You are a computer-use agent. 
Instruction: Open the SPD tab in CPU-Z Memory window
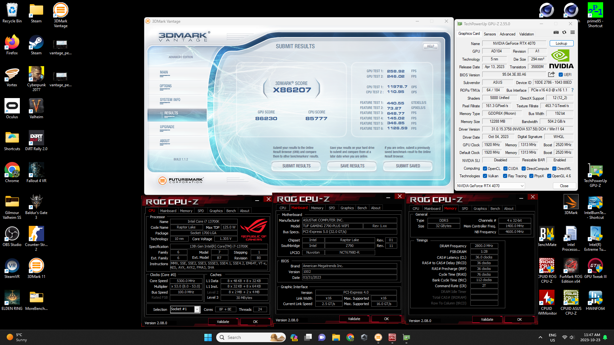coord(465,209)
